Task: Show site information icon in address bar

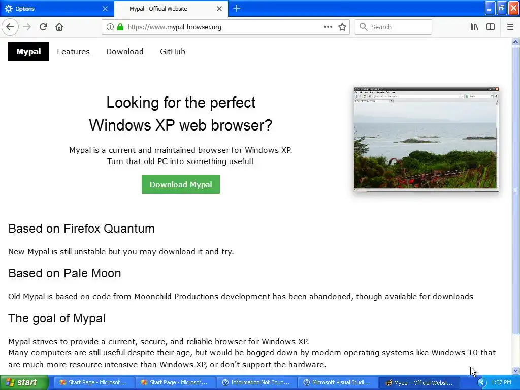Action: click(x=110, y=27)
